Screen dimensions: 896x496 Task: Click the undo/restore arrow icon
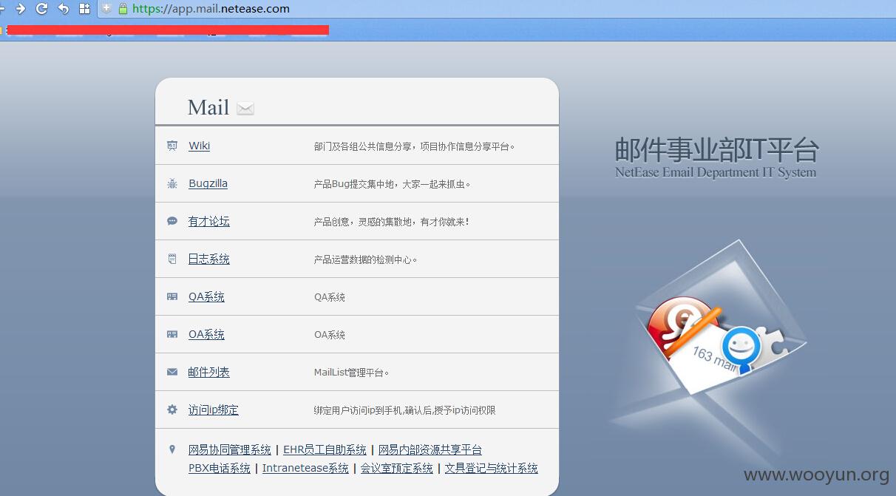(64, 9)
